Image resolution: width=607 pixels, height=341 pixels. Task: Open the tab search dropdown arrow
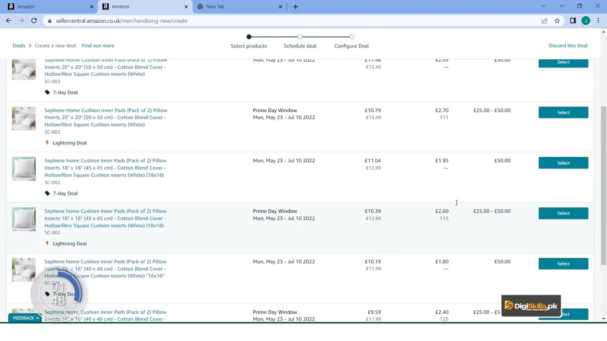pyautogui.click(x=543, y=6)
